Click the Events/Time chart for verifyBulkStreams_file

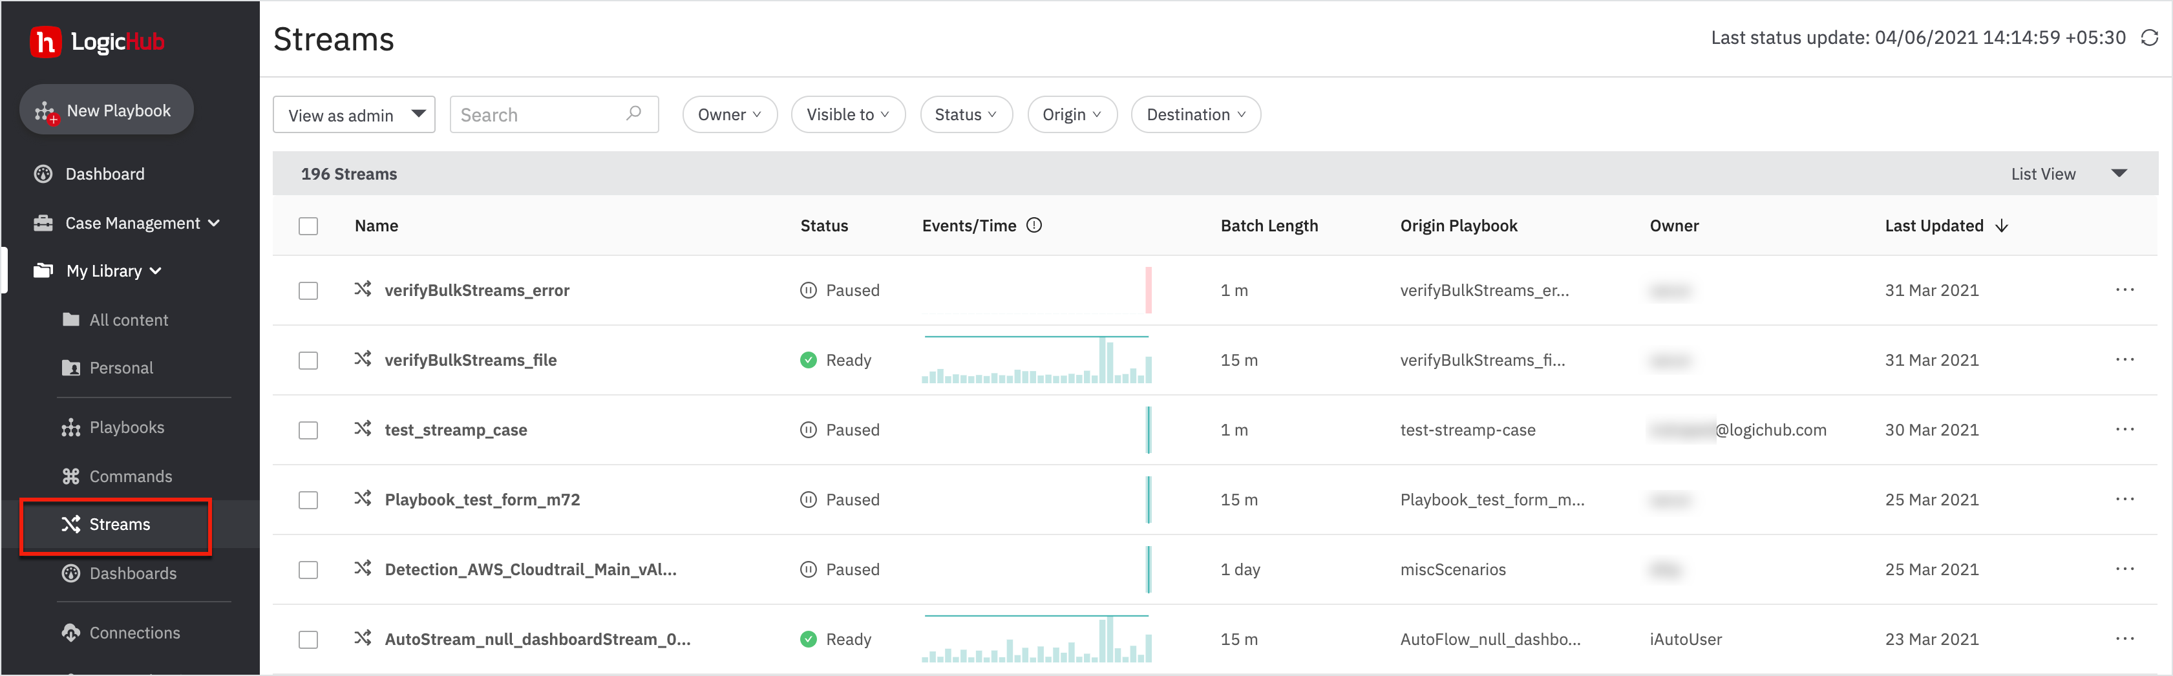tap(1037, 359)
